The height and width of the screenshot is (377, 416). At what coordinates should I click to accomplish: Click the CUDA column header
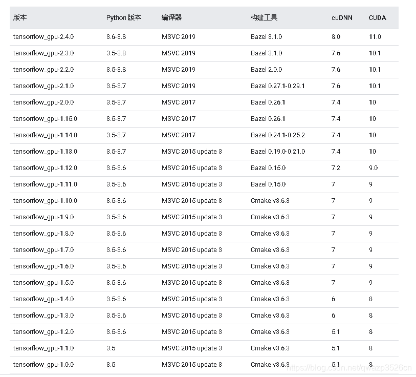coord(377,18)
